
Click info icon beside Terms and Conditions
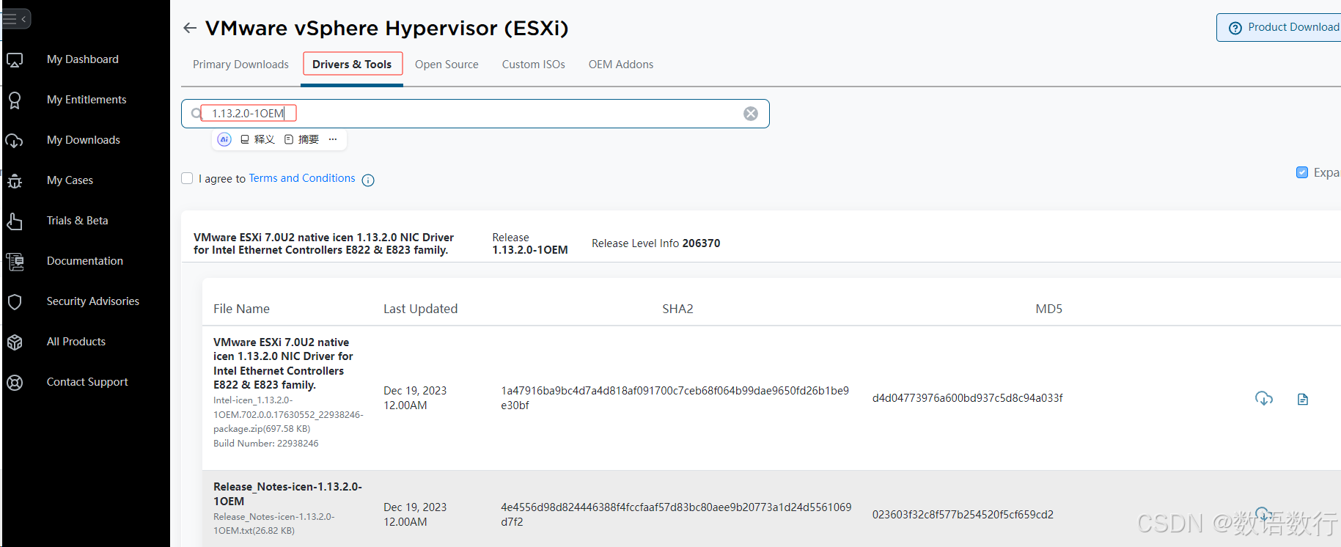[368, 180]
